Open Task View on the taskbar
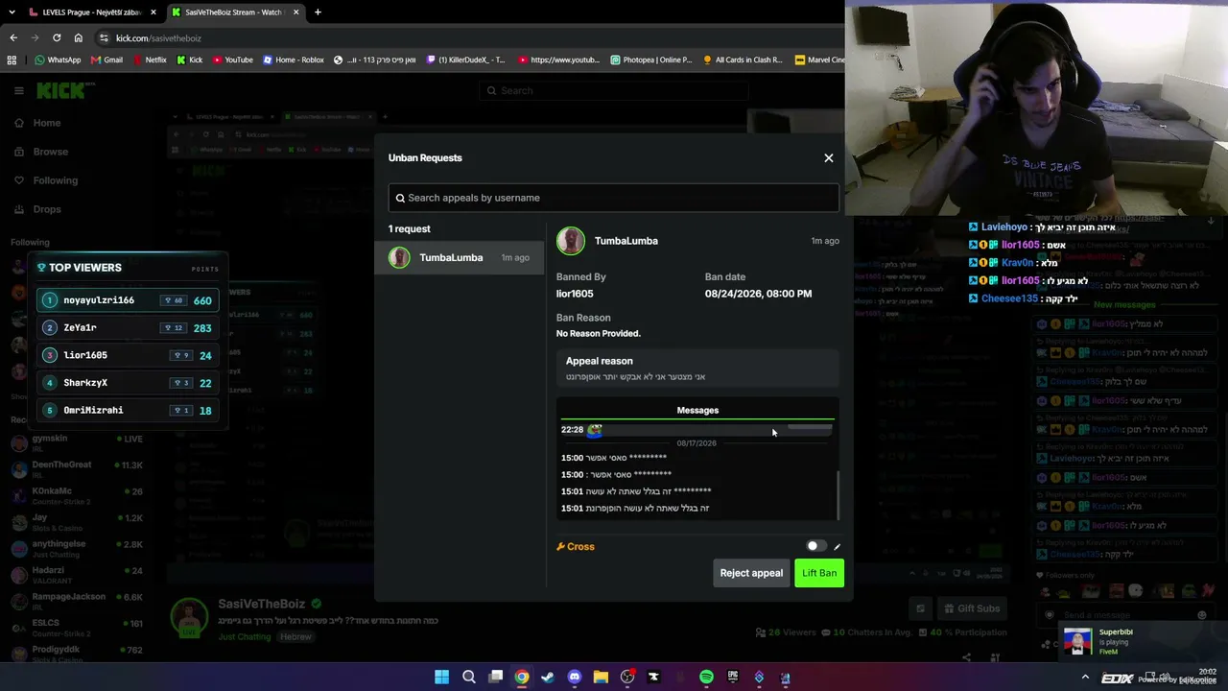 [x=496, y=678]
